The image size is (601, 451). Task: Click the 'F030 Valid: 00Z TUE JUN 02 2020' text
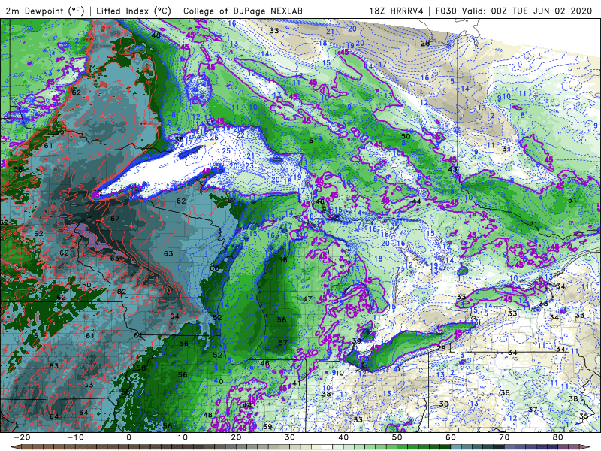pyautogui.click(x=514, y=11)
